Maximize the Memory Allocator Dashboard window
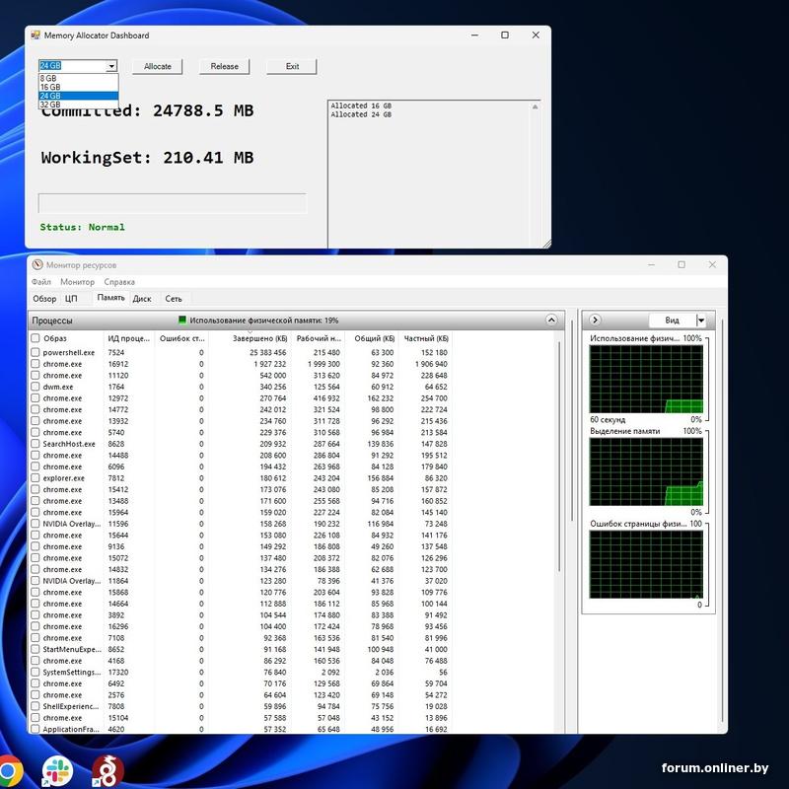 505,36
